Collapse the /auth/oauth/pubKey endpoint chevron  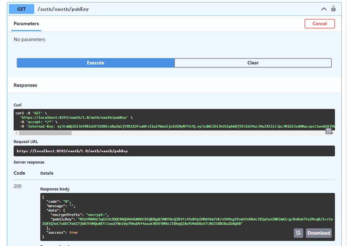[x=324, y=9]
